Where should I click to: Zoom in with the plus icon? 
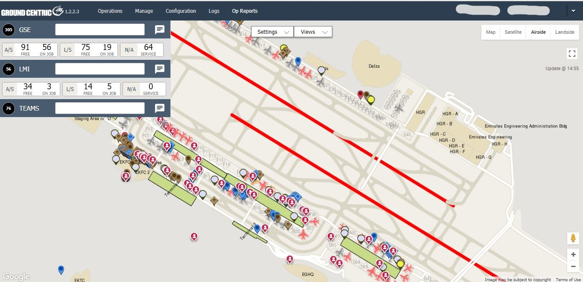[x=573, y=255]
